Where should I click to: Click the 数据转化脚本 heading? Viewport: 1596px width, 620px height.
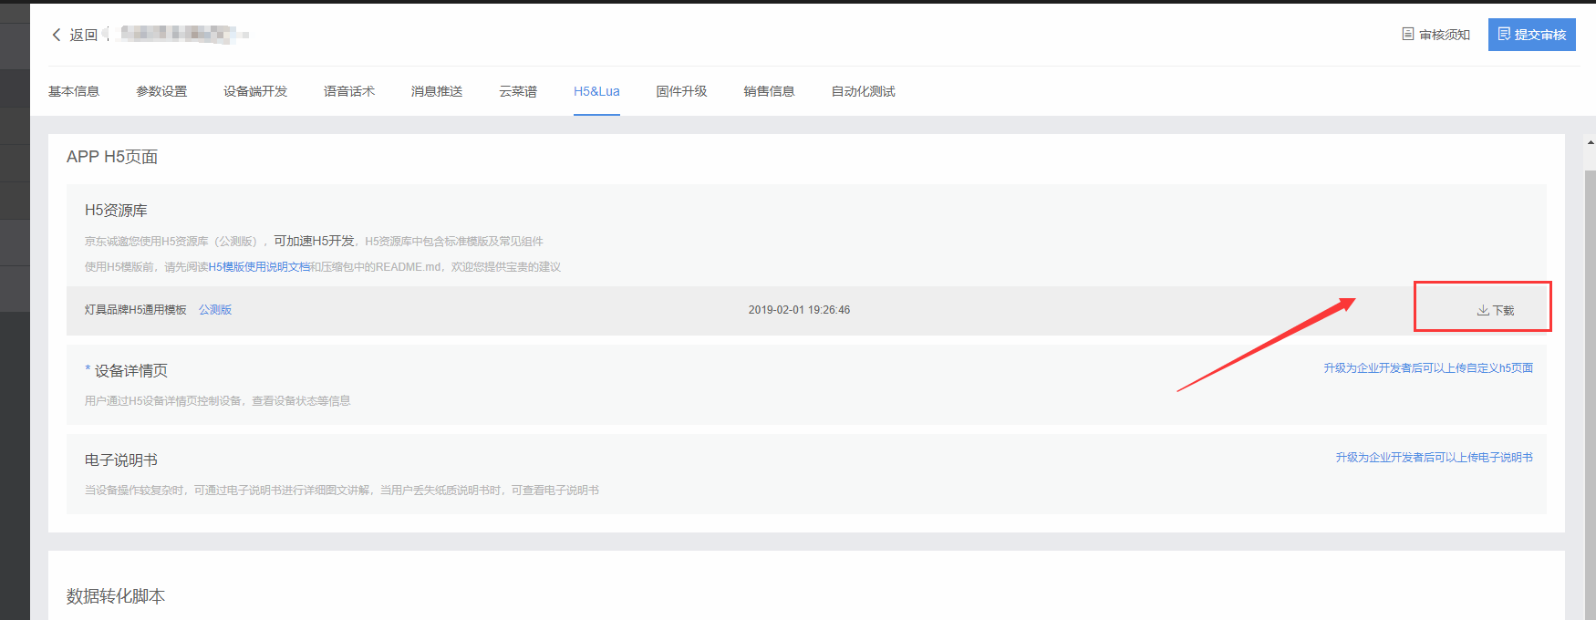click(x=116, y=596)
